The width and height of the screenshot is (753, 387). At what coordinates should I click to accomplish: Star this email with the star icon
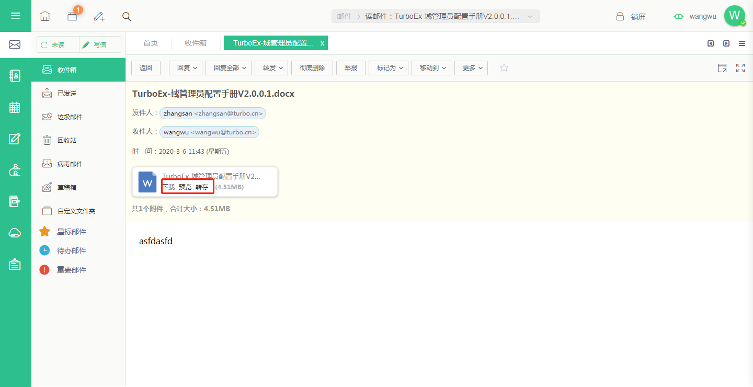tap(504, 68)
